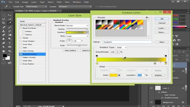Screen dimensions: 190x107
Task: Click the yellow stop Color swatch
Action: pyautogui.click(x=113, y=75)
